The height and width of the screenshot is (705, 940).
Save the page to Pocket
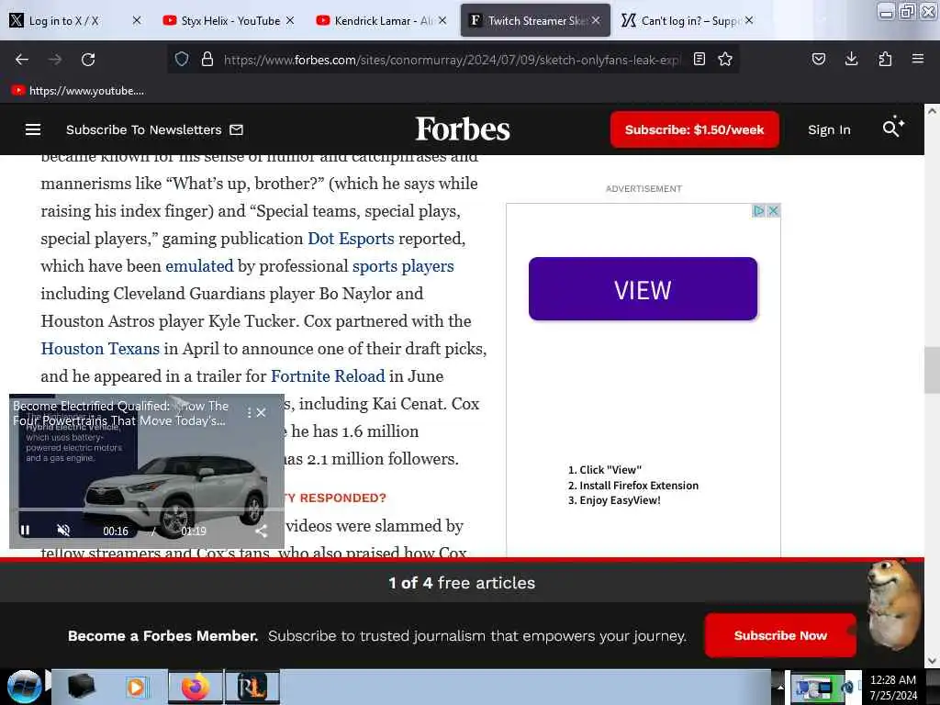pyautogui.click(x=818, y=59)
